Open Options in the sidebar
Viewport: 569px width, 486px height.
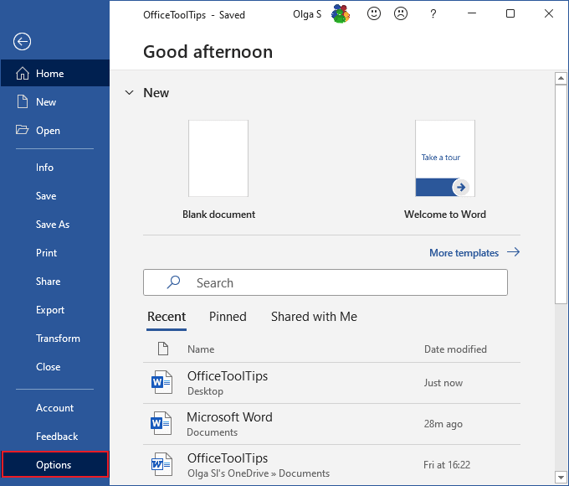coord(54,465)
